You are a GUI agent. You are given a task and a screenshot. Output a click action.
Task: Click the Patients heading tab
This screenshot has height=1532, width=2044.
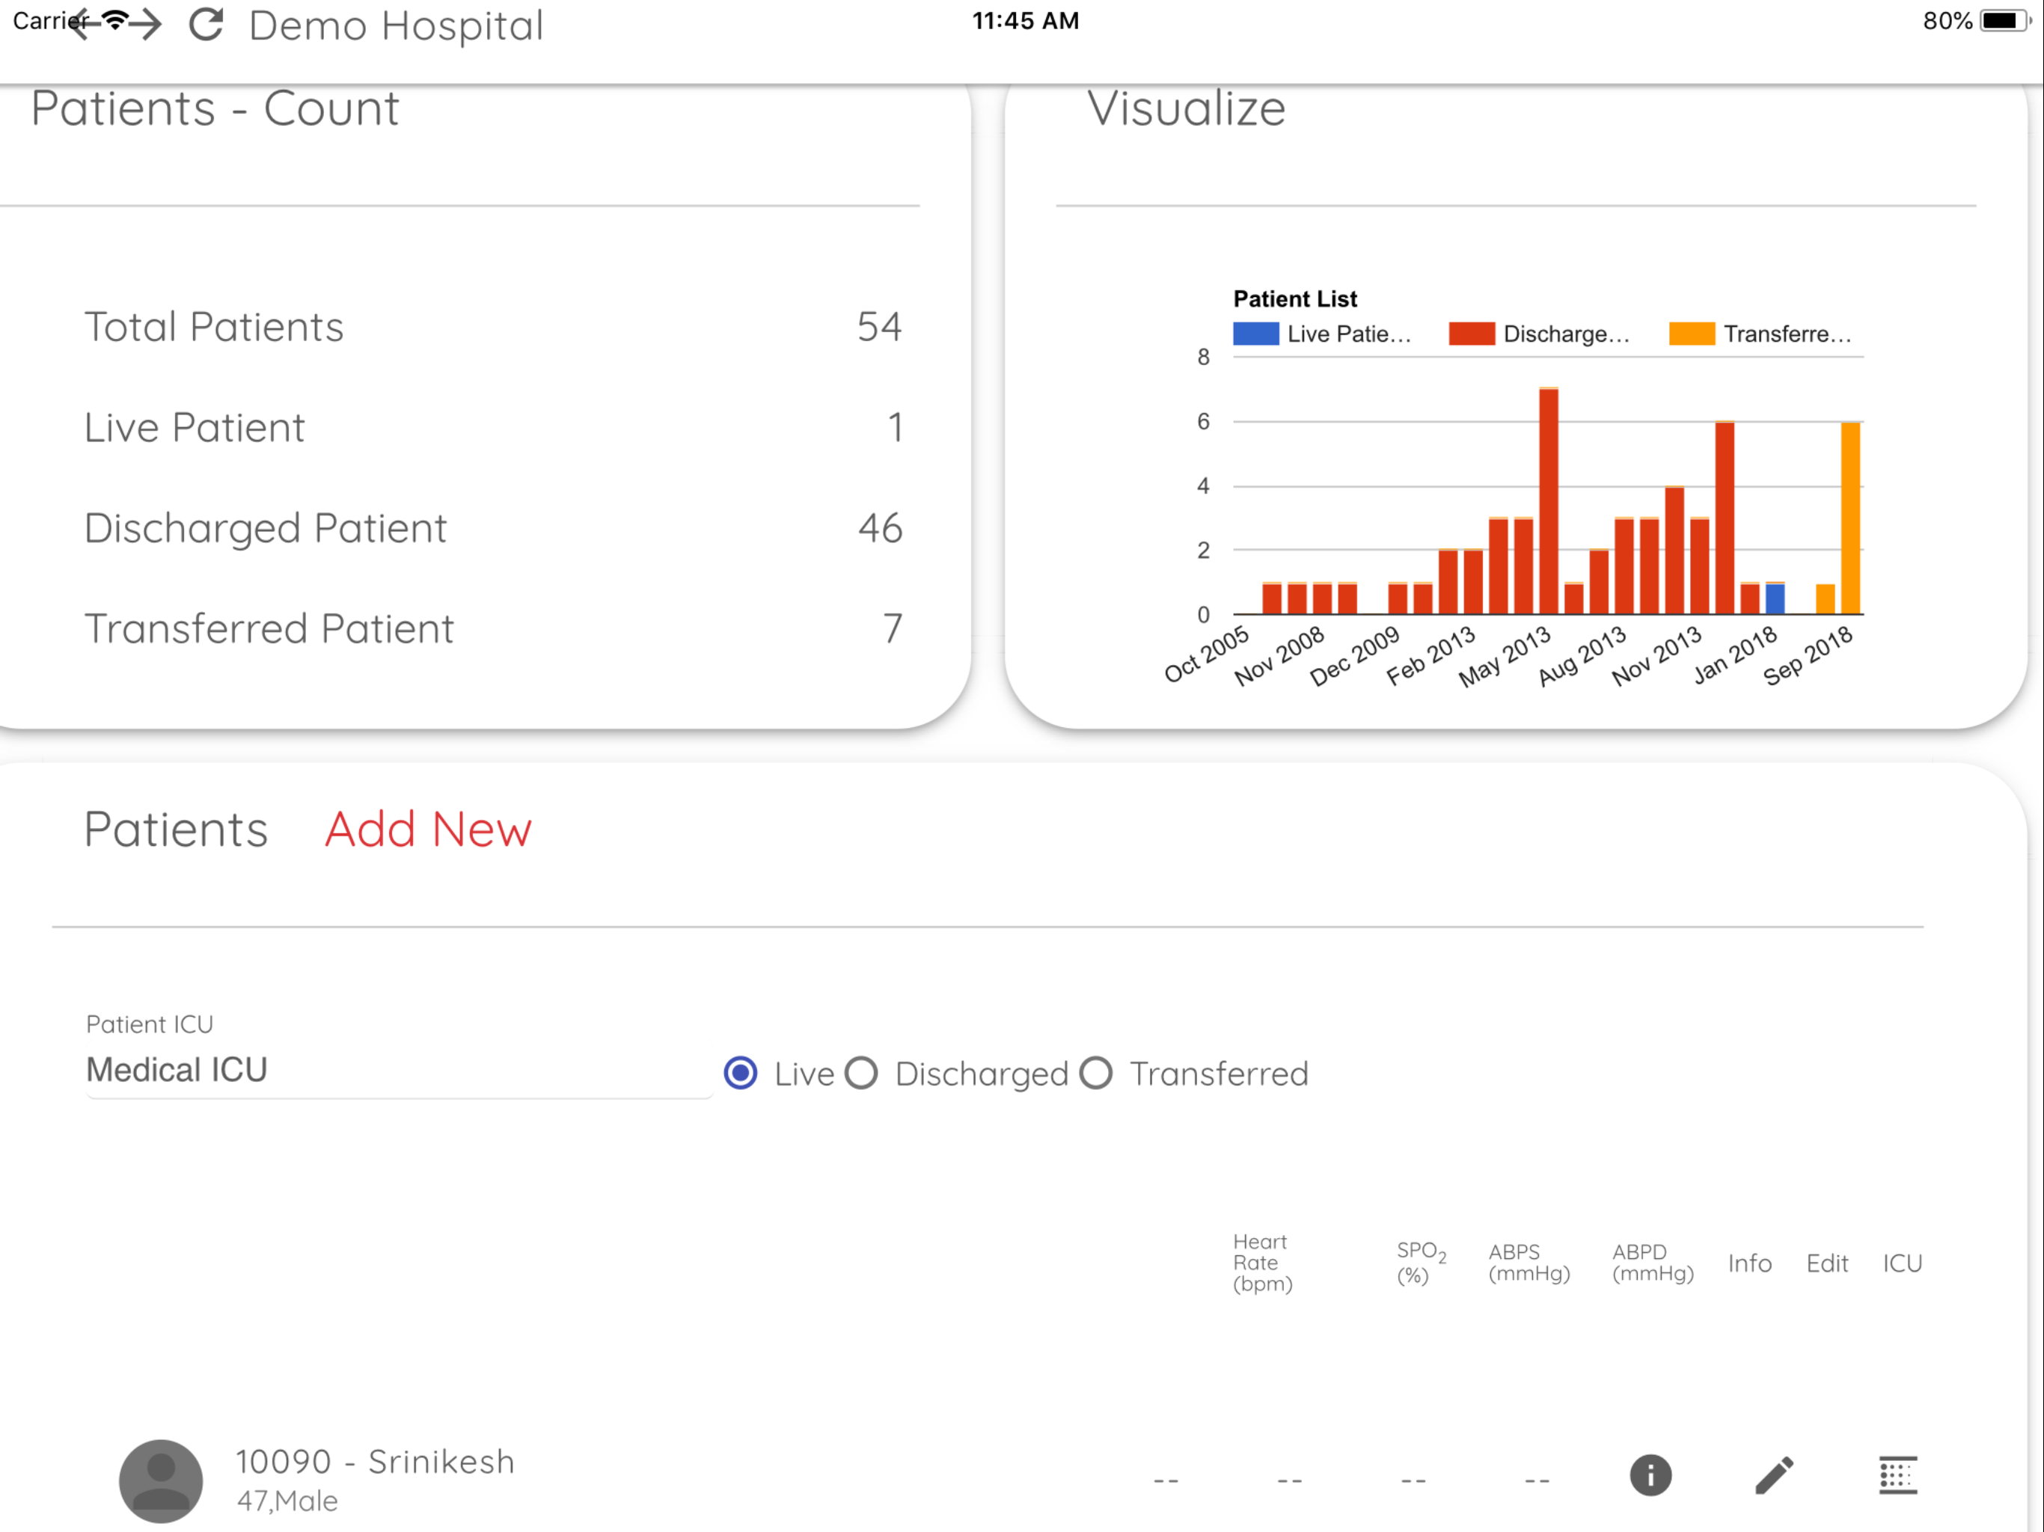pos(176,829)
